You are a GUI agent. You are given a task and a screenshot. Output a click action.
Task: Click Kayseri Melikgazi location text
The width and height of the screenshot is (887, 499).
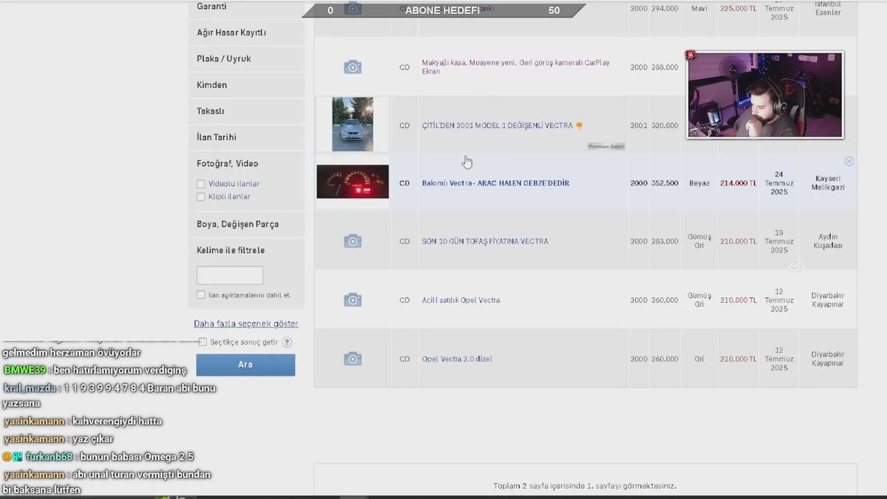click(828, 183)
